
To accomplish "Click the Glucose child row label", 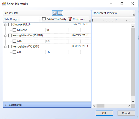I will coord(22,30).
